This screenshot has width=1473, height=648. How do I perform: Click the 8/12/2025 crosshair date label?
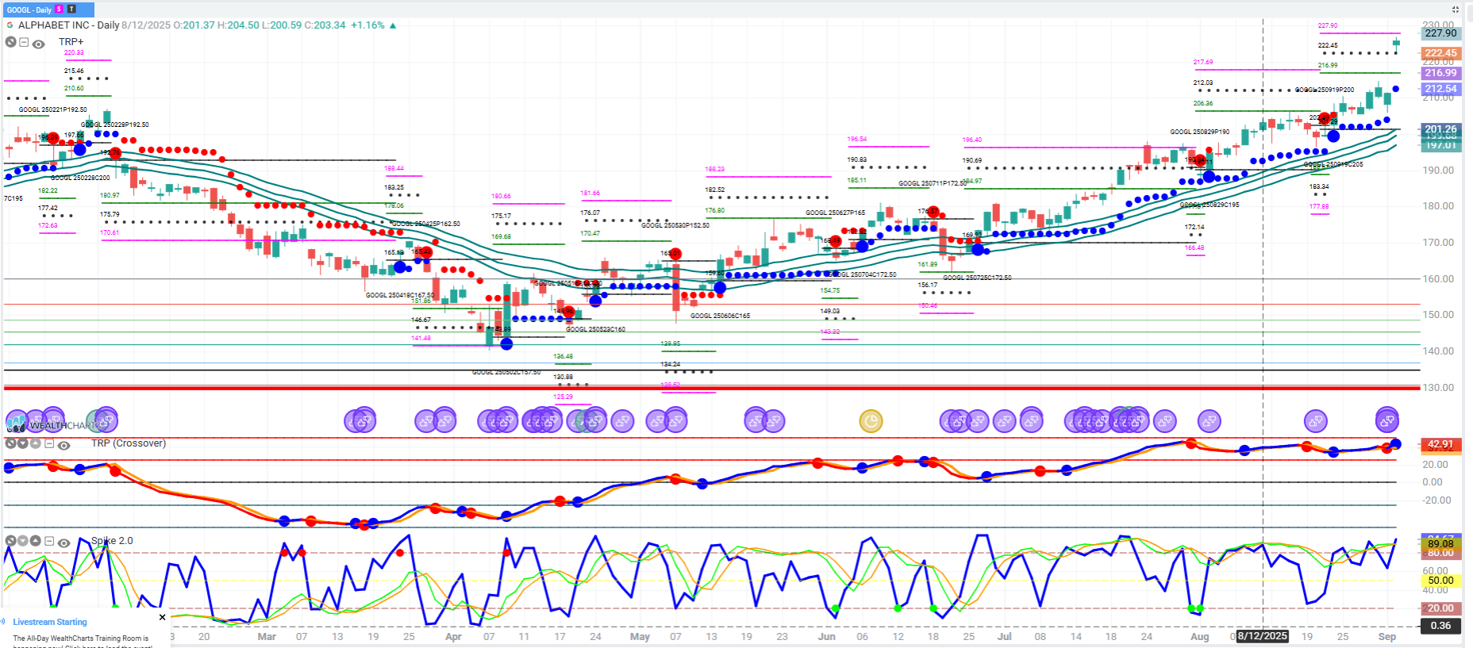1263,636
